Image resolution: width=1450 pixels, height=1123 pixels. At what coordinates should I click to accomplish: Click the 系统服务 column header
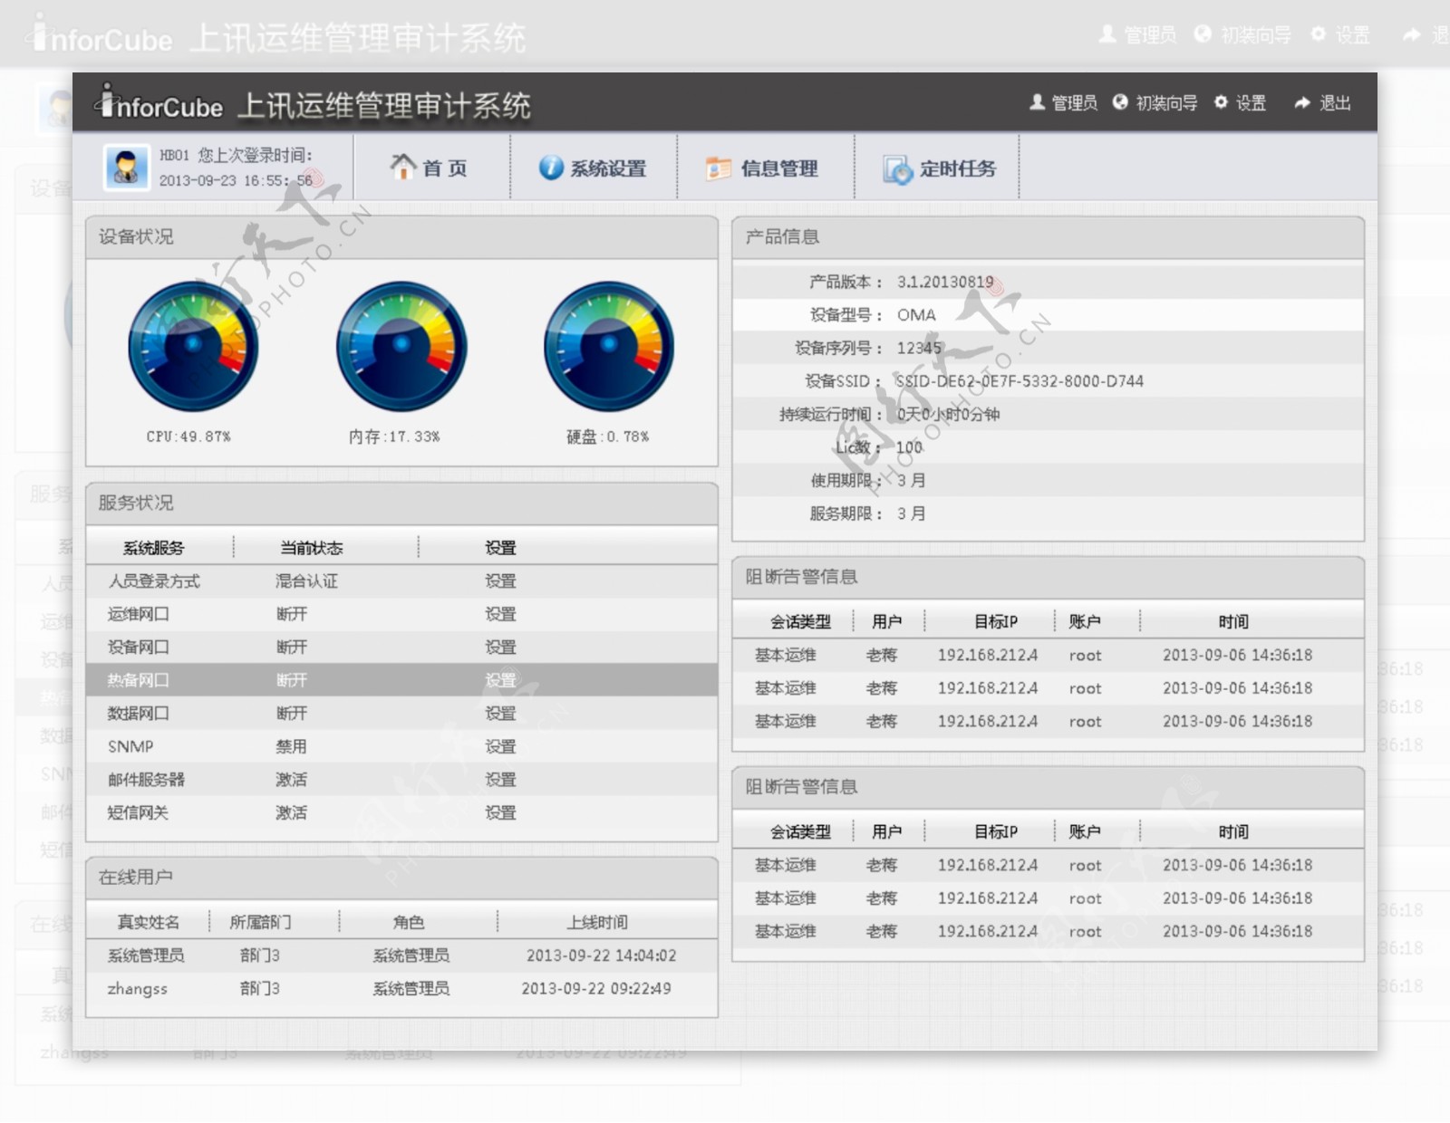click(x=153, y=548)
